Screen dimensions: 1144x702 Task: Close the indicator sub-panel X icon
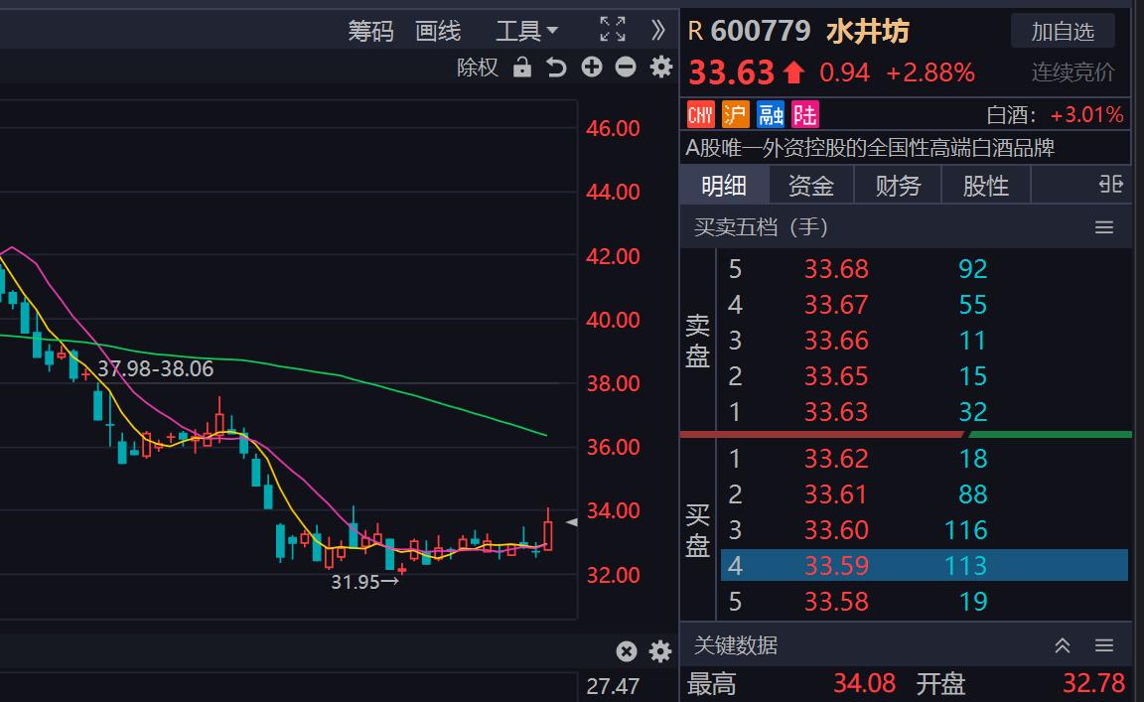(x=626, y=651)
